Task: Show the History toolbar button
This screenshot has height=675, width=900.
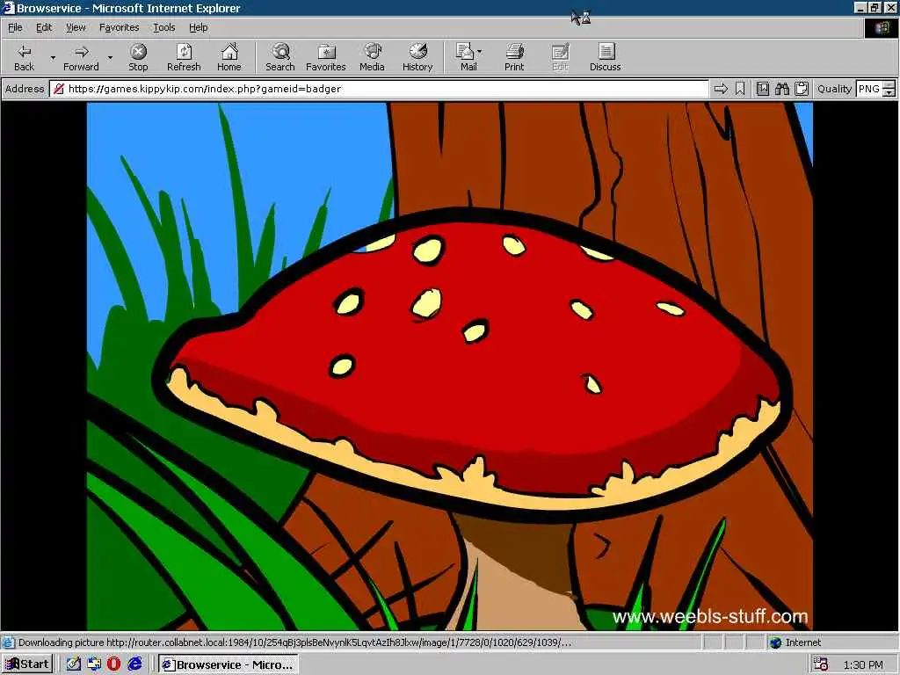Action: point(417,57)
